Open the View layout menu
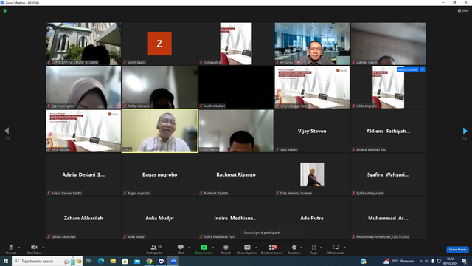 pyautogui.click(x=463, y=10)
